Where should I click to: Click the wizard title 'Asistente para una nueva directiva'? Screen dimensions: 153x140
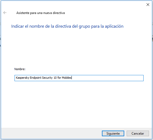click(x=41, y=13)
